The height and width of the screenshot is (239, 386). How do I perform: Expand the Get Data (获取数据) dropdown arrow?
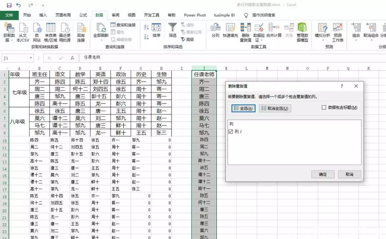pos(11,40)
